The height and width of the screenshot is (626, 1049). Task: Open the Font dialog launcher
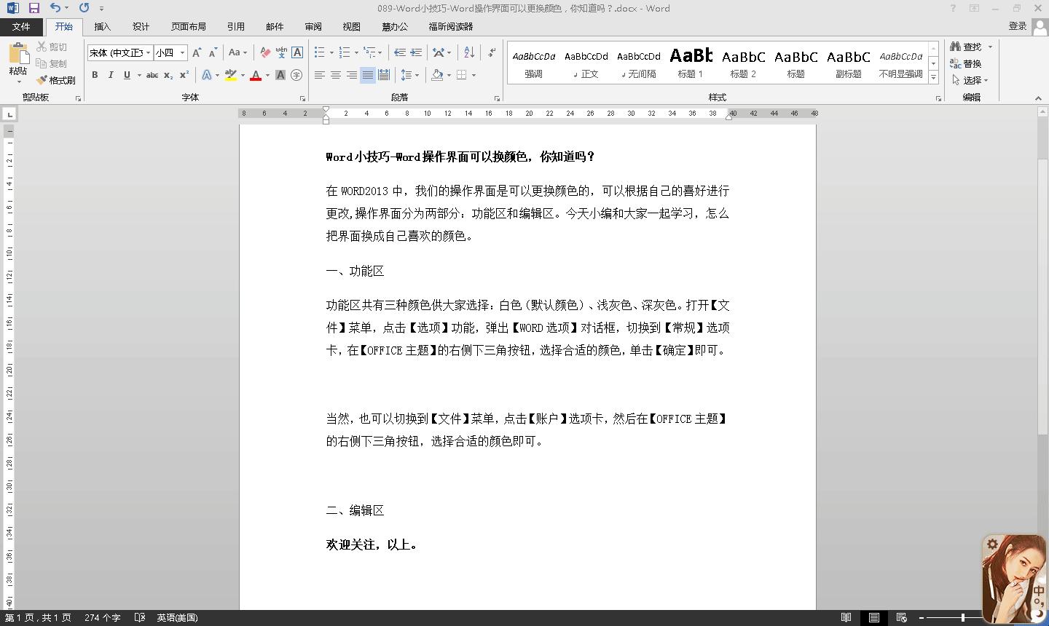click(302, 98)
